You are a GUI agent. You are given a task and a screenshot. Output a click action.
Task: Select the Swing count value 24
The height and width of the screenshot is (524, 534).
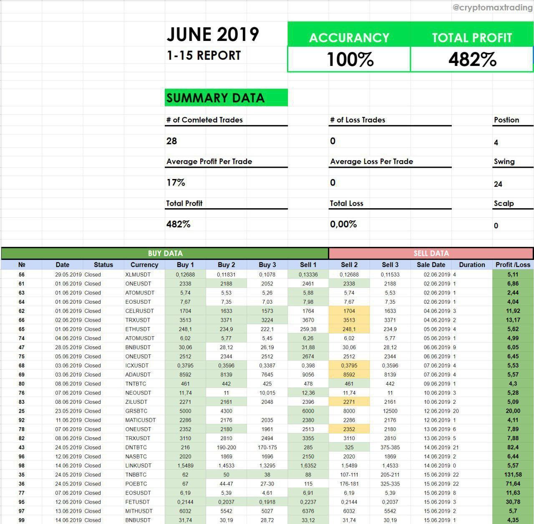pos(498,184)
